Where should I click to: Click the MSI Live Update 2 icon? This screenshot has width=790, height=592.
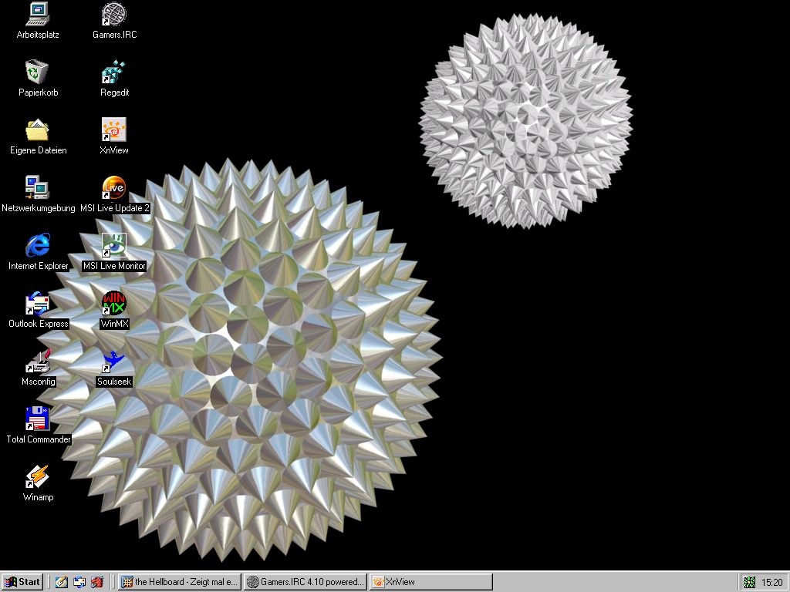(114, 188)
